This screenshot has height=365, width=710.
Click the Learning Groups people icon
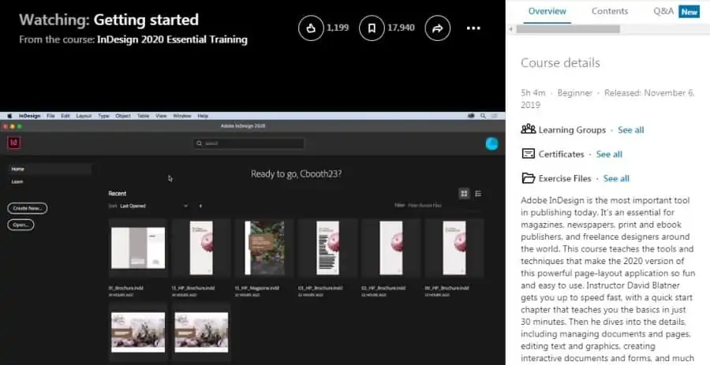tap(528, 129)
